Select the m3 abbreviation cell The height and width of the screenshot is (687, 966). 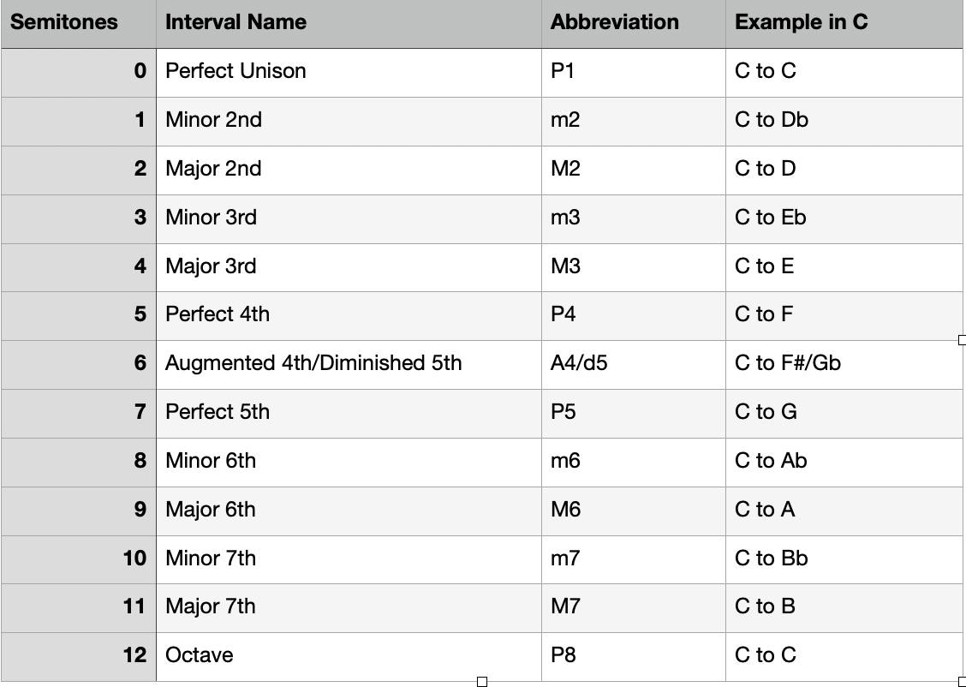click(x=634, y=218)
